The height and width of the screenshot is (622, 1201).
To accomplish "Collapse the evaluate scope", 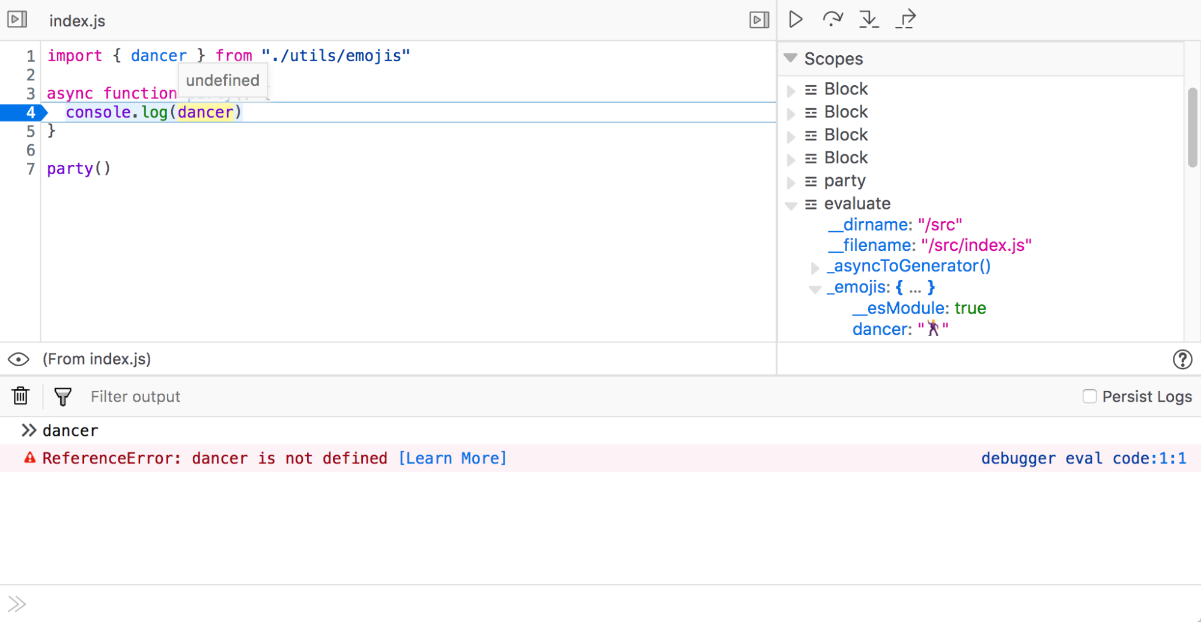I will [x=791, y=204].
